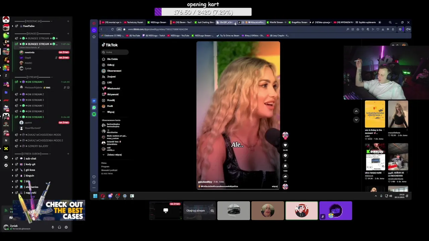Click the TikTok Szukaj search field
This screenshot has width=429, height=241.
pyautogui.click(x=115, y=52)
